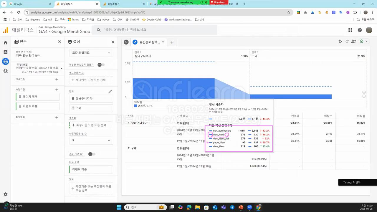Open the account avatar in Analytics header

(x=369, y=30)
